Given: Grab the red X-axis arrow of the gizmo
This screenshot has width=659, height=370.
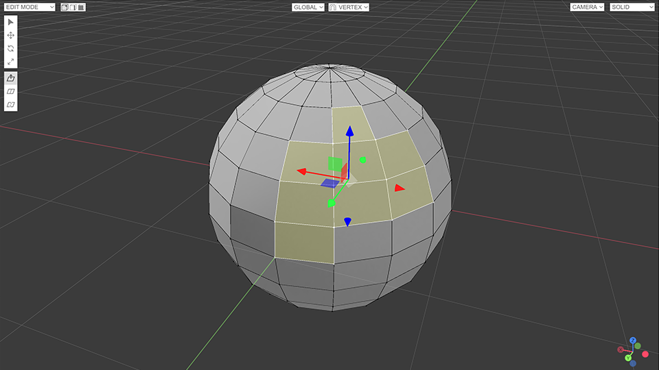Looking at the screenshot, I should coord(302,171).
